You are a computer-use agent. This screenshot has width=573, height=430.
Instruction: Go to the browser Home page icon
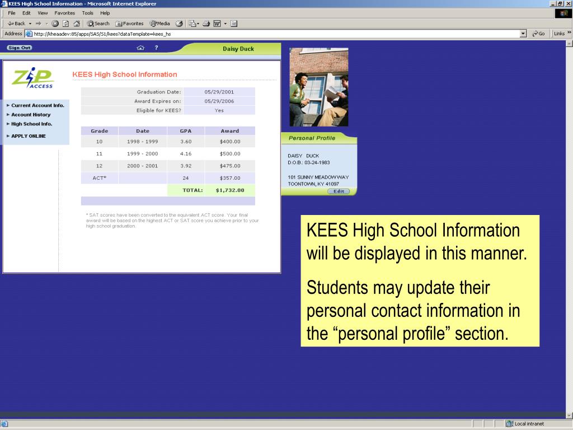click(x=76, y=24)
